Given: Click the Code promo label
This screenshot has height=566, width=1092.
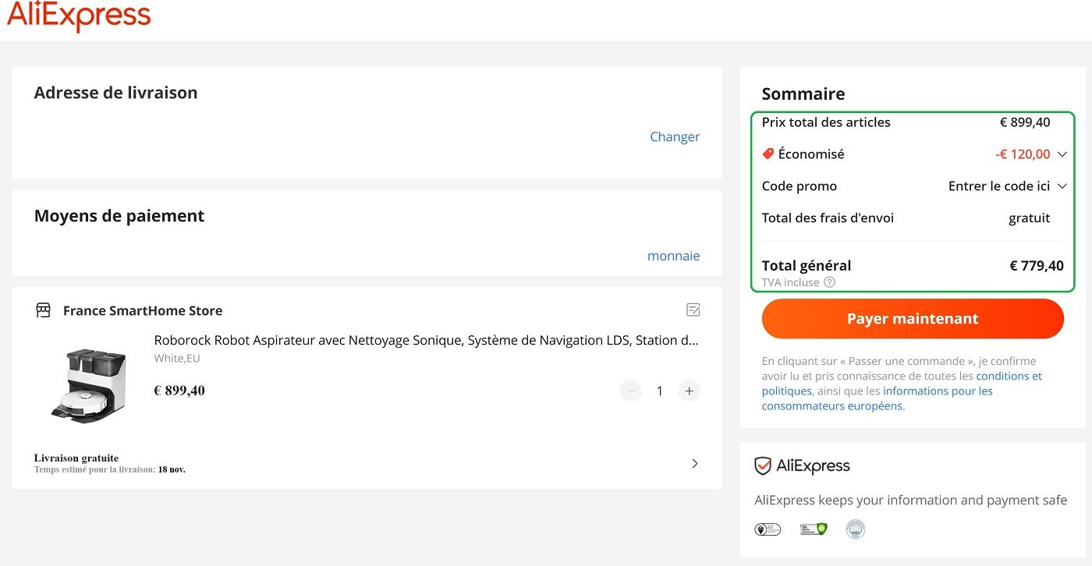Looking at the screenshot, I should [x=799, y=186].
